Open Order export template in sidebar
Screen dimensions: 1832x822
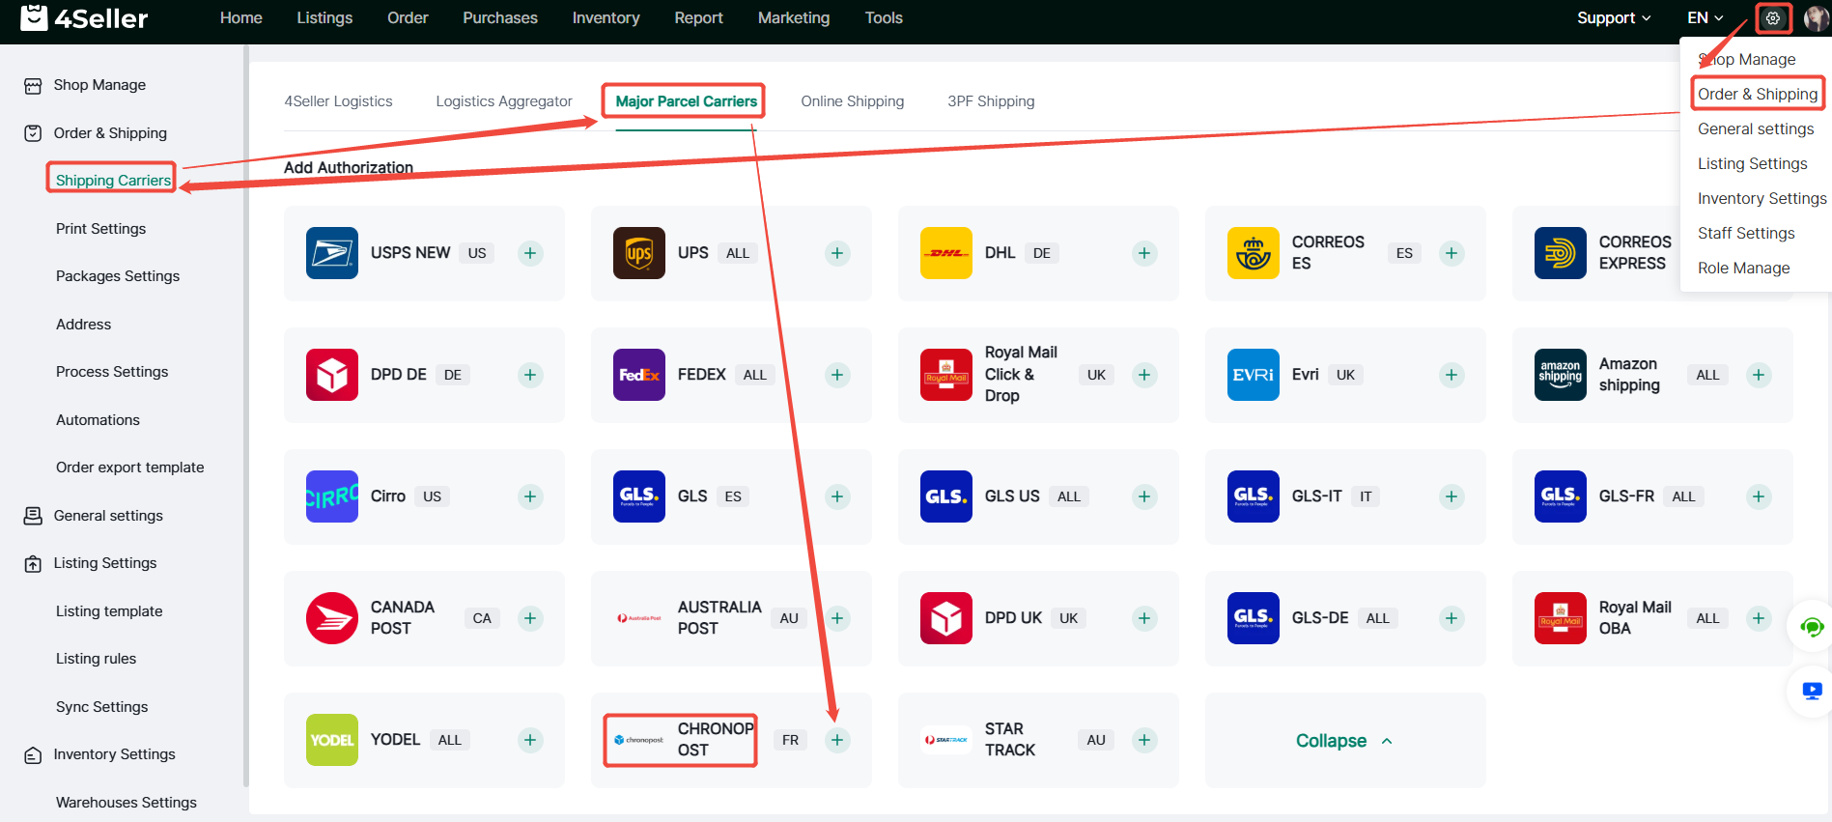[130, 468]
